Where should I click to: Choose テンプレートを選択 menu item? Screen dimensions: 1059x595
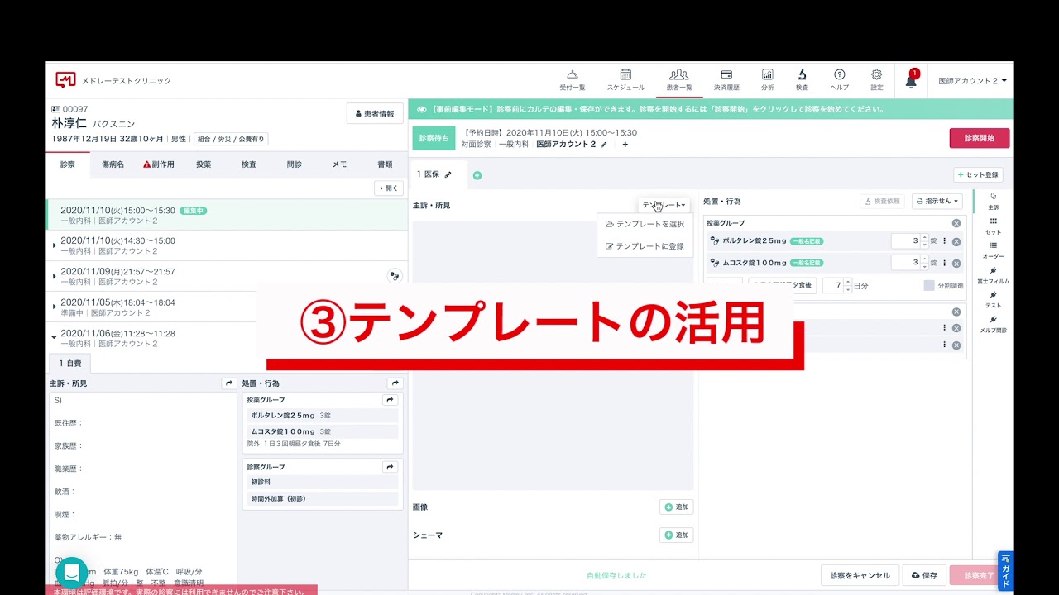pos(645,224)
